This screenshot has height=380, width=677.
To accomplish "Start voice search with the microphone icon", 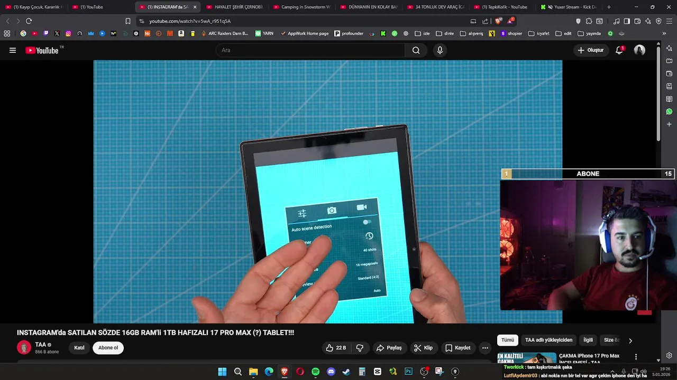I will (x=440, y=50).
